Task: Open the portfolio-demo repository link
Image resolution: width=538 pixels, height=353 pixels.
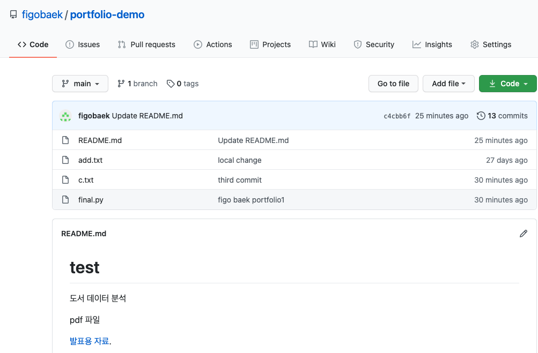Action: pos(107,14)
